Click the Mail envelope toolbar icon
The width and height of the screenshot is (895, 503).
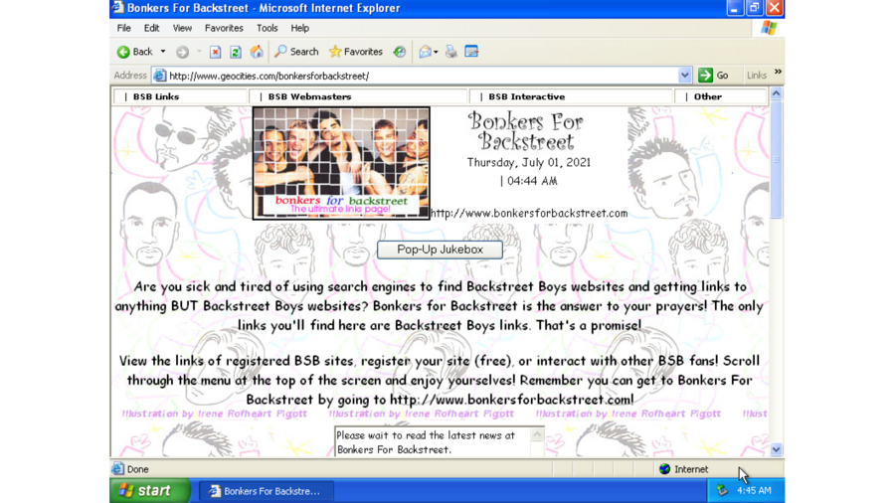[425, 52]
